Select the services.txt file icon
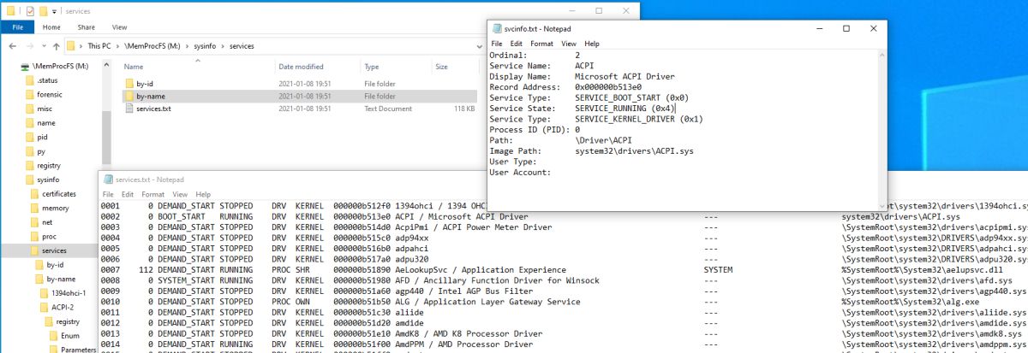This screenshot has width=1028, height=353. click(x=128, y=109)
